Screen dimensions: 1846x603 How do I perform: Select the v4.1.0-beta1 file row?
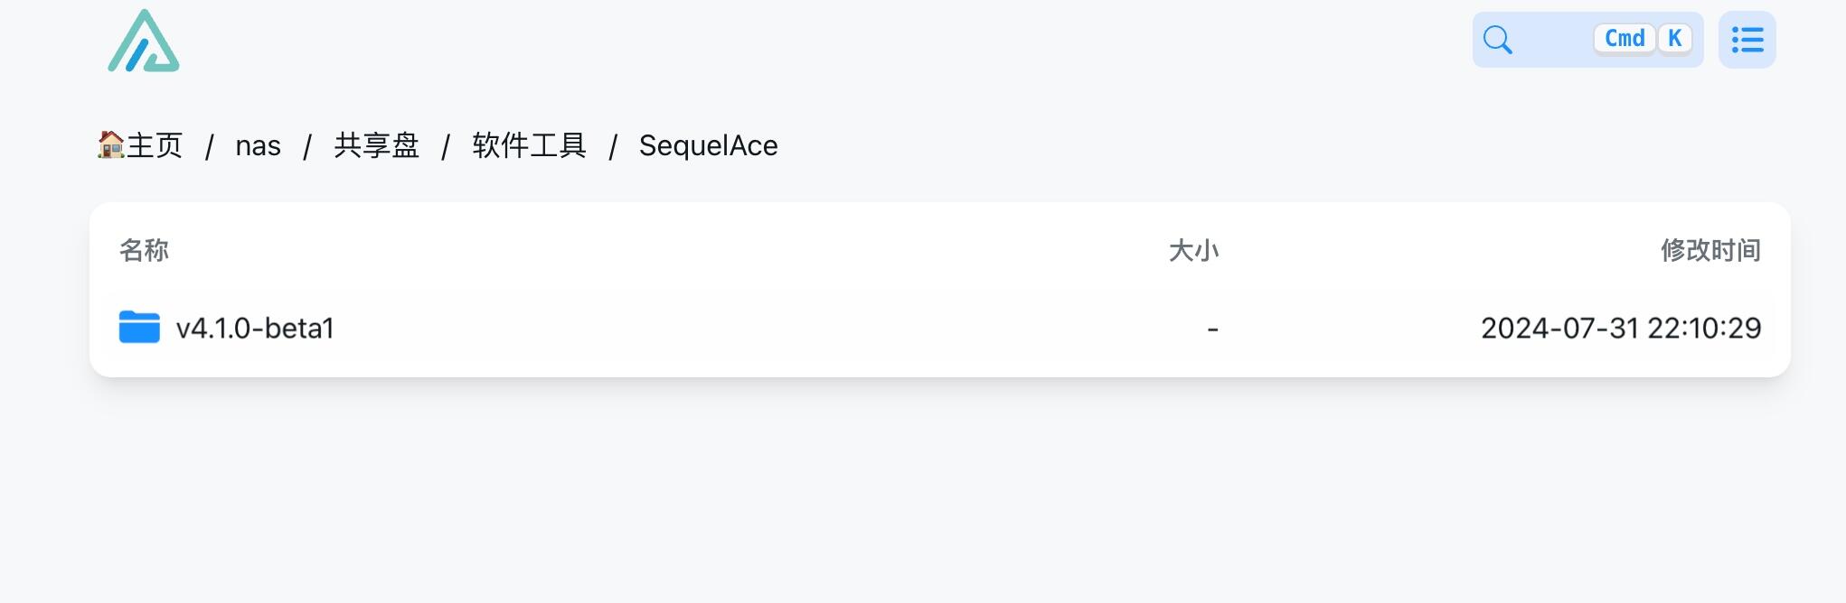(x=723, y=328)
